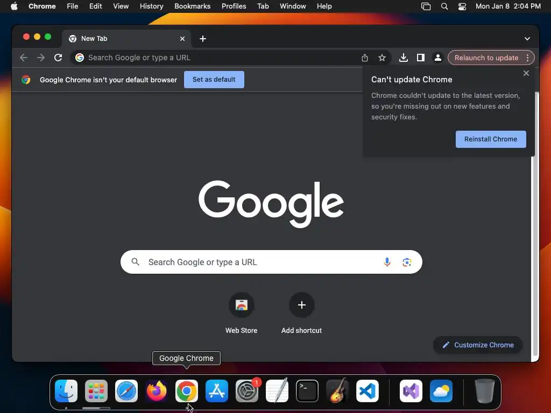
Task: Open System Settings from the Dock
Action: click(247, 391)
